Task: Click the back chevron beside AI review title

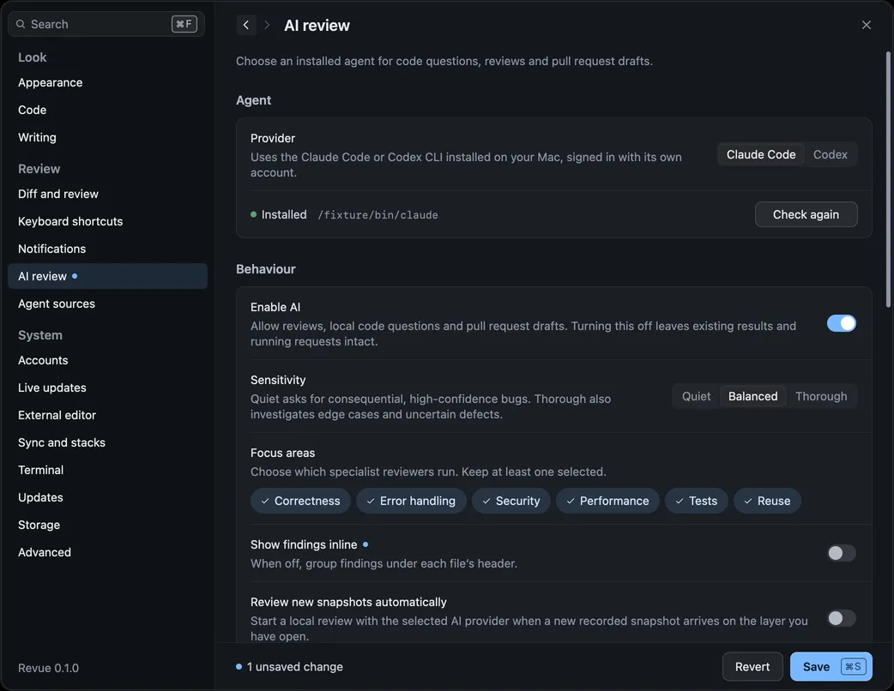Action: [x=246, y=25]
